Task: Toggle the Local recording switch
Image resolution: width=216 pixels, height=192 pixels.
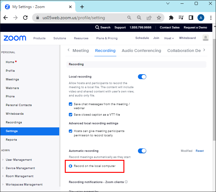Action: coord(142,77)
